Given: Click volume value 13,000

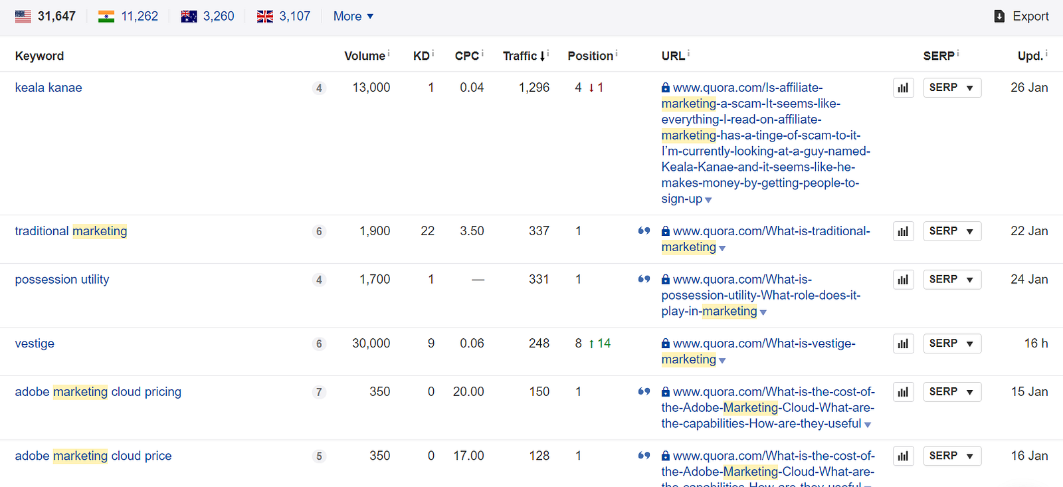Looking at the screenshot, I should (371, 88).
